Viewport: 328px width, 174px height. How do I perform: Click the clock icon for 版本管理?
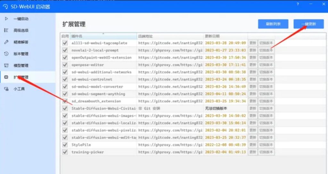6,54
